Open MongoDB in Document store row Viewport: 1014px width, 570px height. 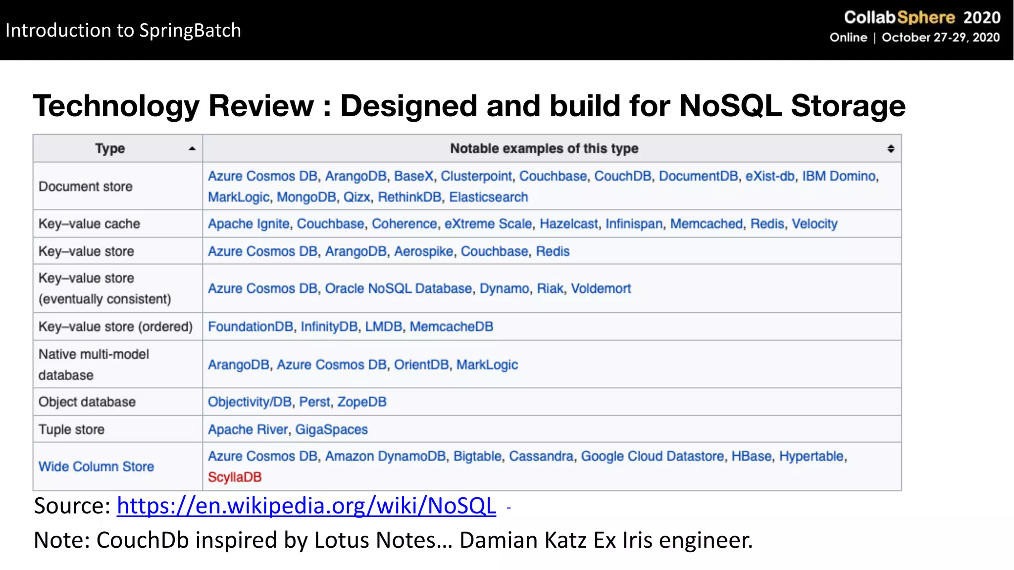coord(306,197)
